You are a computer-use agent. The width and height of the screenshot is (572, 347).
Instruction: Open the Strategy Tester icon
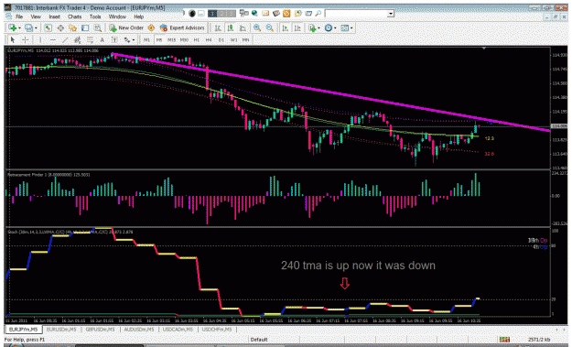coord(97,27)
